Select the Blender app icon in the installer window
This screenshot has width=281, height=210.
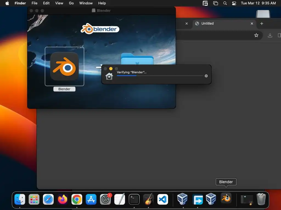click(64, 66)
